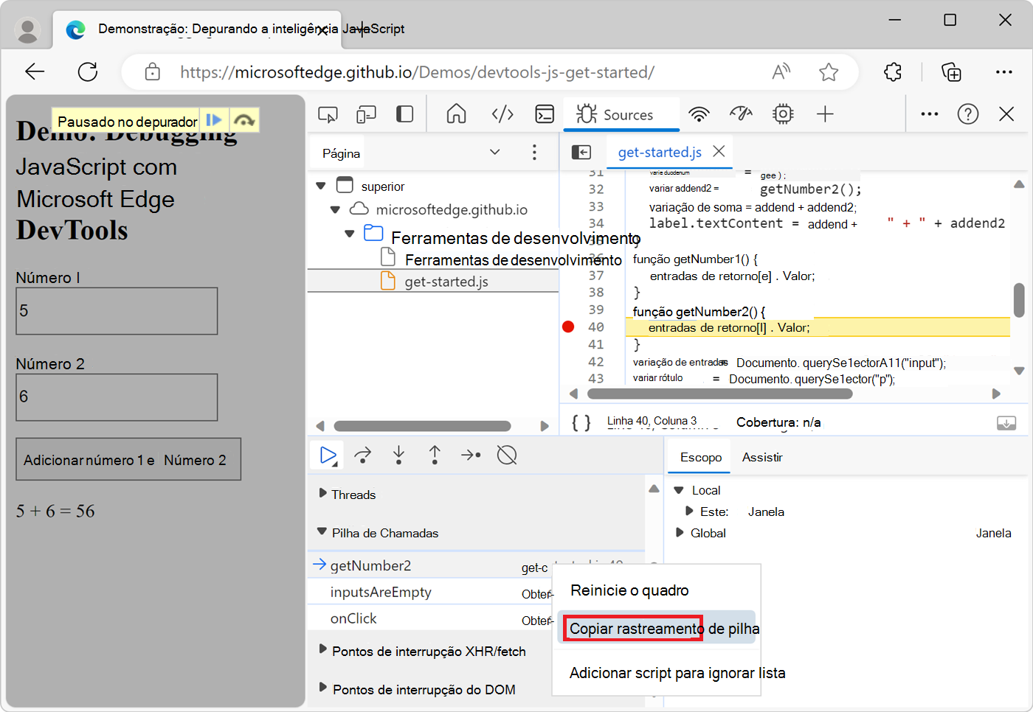Expand the Threads section

tap(322, 493)
